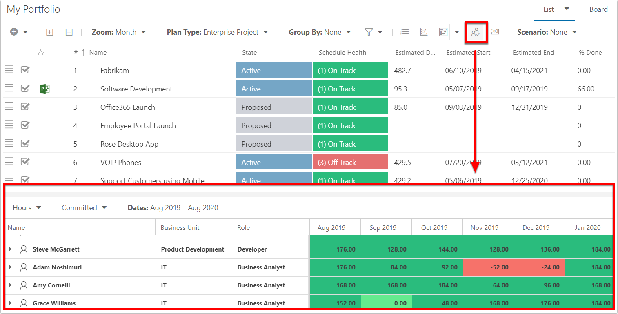Open the filter options dropdown arrow
618x314 pixels.
click(380, 32)
